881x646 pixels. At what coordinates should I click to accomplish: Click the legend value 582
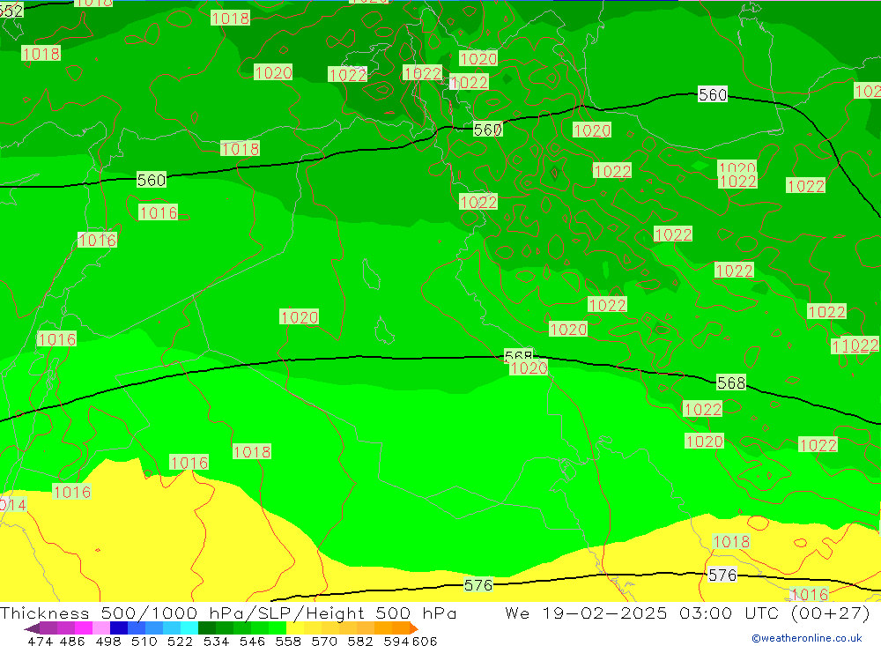pos(360,641)
